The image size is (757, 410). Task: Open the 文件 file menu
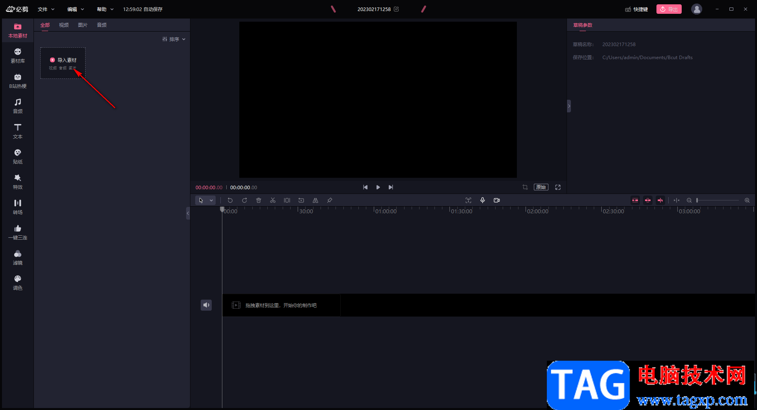[46, 9]
